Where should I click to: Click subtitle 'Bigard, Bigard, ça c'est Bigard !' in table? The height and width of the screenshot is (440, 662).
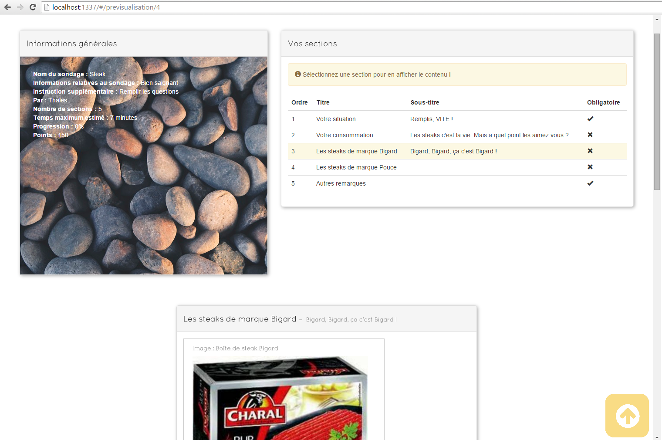click(453, 151)
